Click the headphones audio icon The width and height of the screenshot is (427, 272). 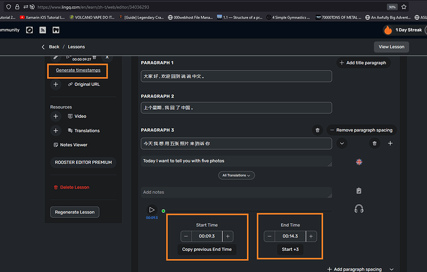tap(359, 208)
